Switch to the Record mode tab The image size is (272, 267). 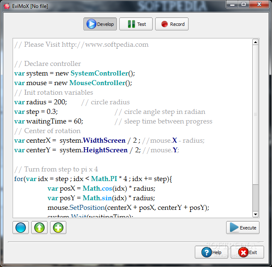[172, 24]
